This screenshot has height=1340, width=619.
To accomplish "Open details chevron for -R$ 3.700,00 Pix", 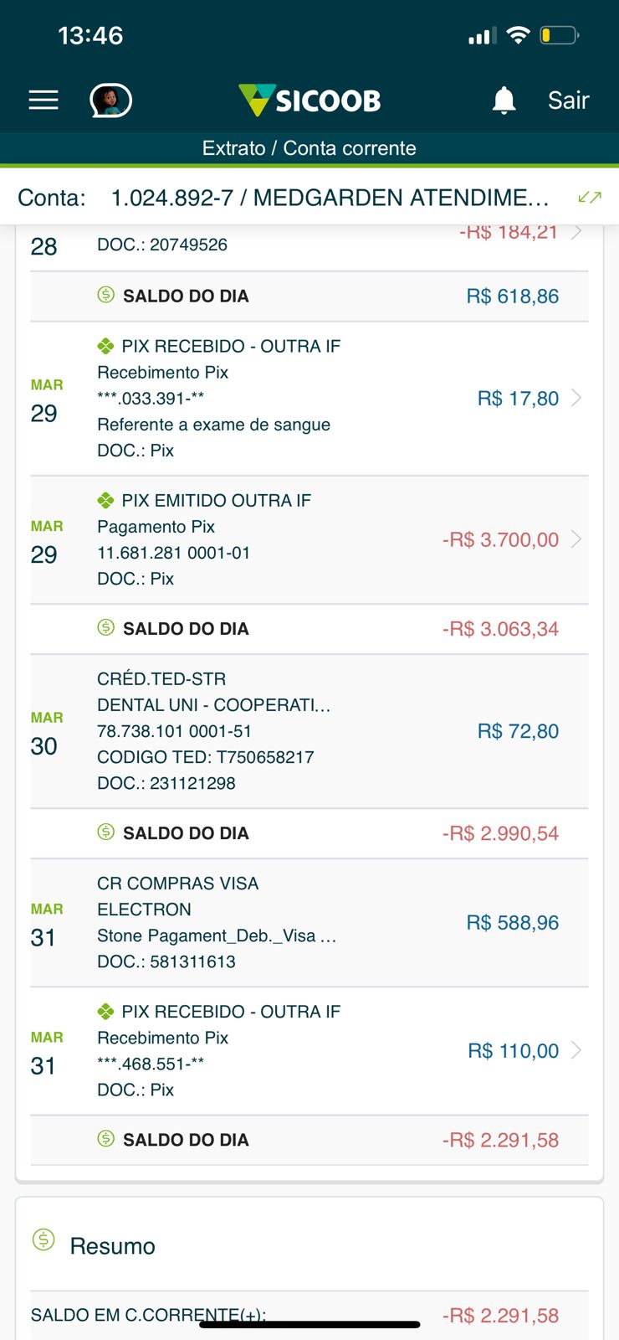I will tap(576, 539).
